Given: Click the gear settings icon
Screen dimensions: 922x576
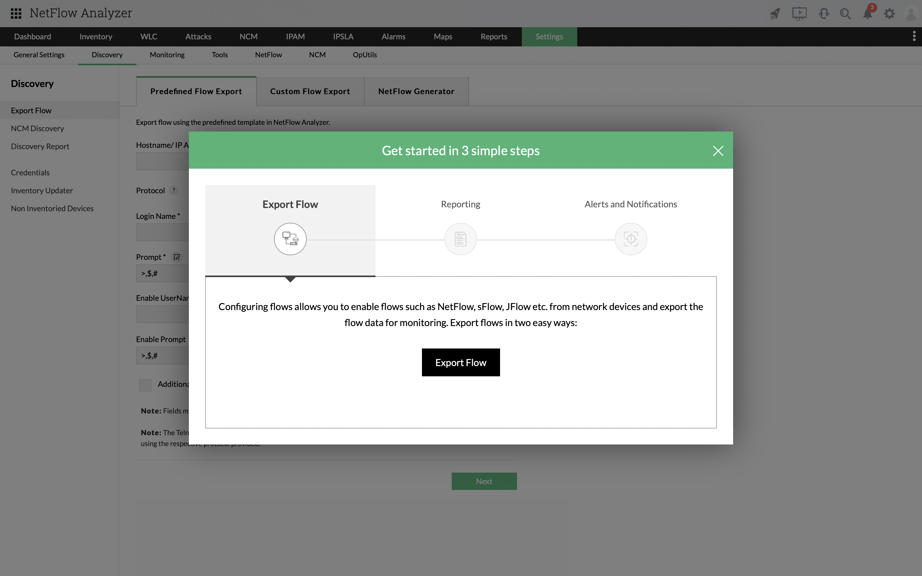Looking at the screenshot, I should pyautogui.click(x=889, y=14).
